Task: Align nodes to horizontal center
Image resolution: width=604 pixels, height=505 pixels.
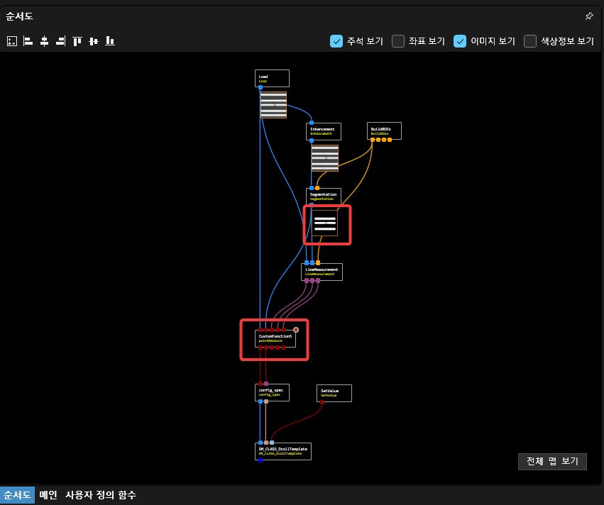Action: pyautogui.click(x=44, y=41)
